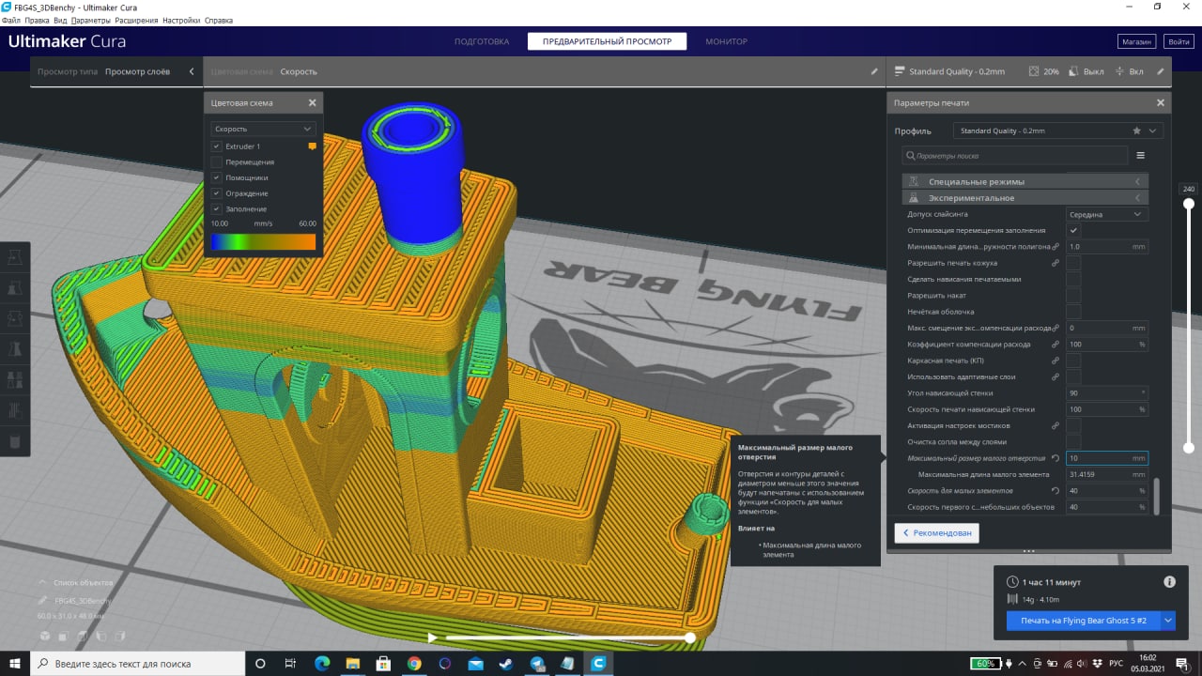The image size is (1202, 676).
Task: Open the Профиль Standard Quality dropdown
Action: coord(1058,131)
